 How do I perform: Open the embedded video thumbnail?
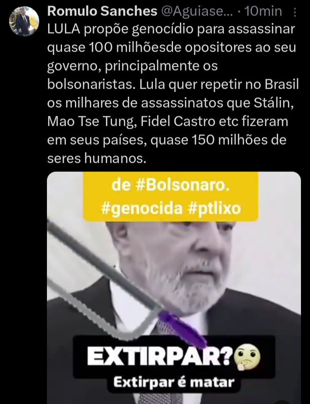(174, 288)
